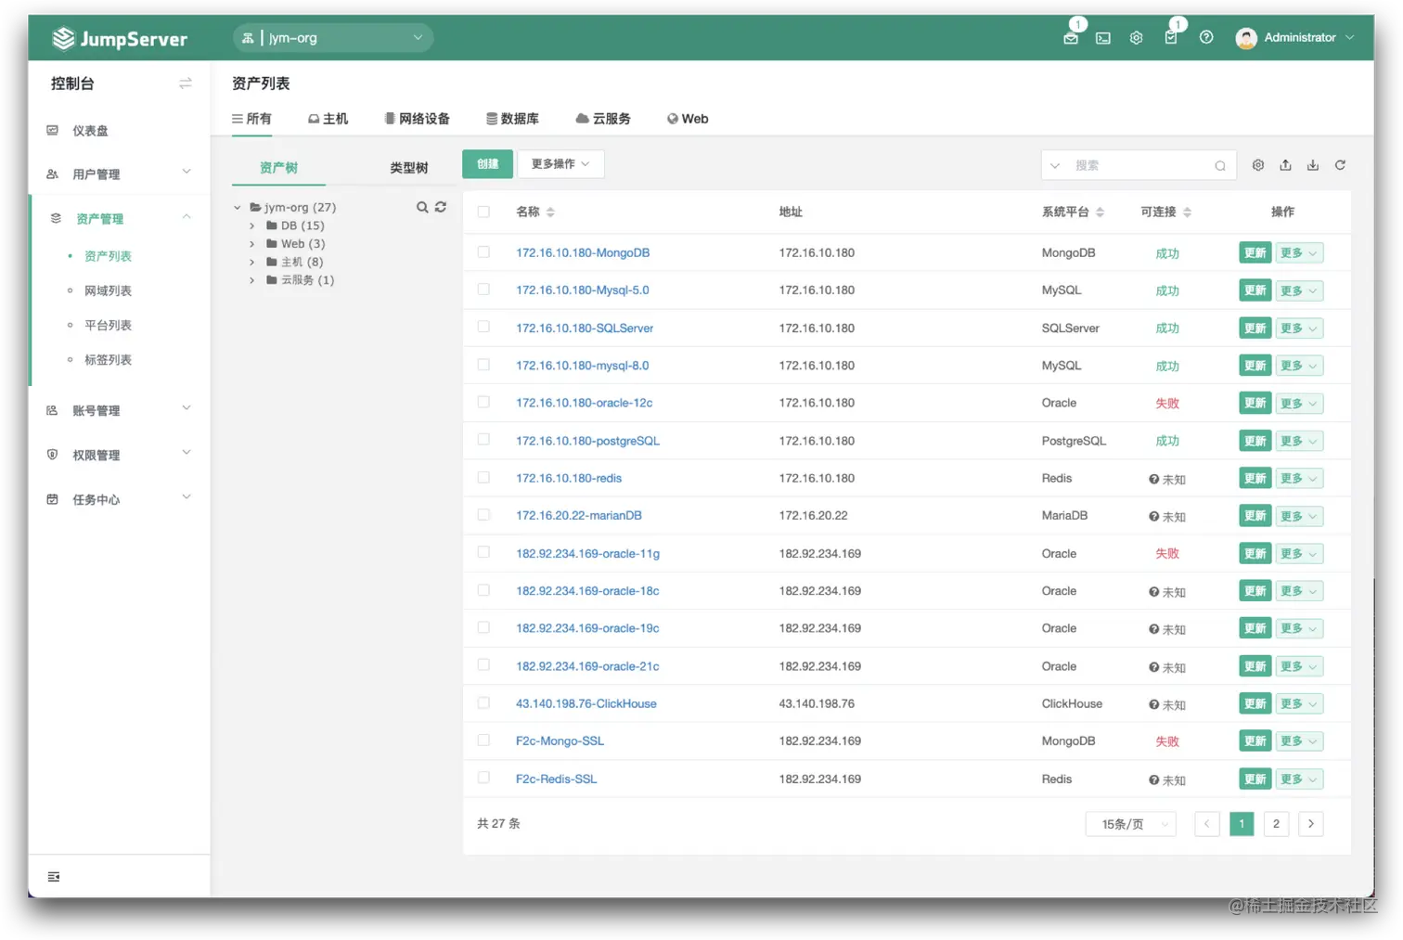Open table column settings gear

pos(1258,165)
